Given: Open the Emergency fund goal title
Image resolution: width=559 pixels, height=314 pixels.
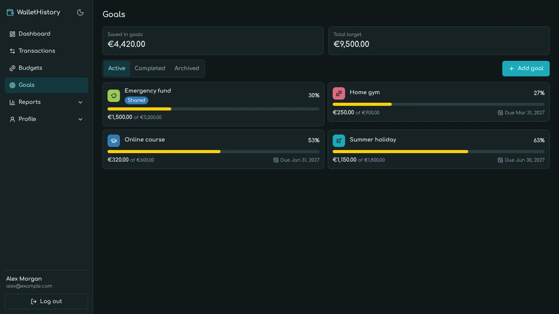Looking at the screenshot, I should [148, 91].
